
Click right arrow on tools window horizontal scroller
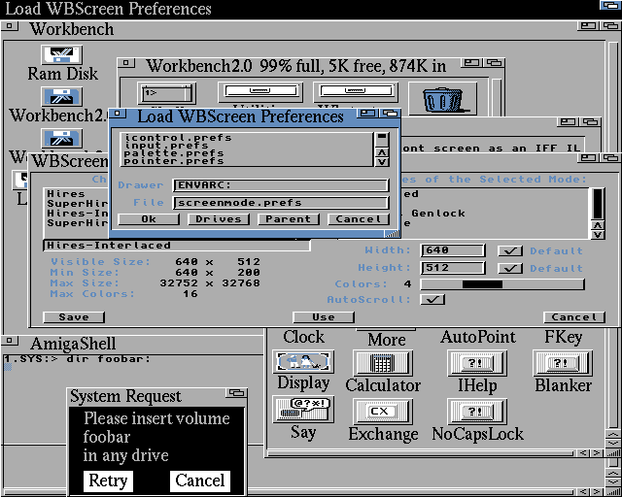click(x=596, y=452)
